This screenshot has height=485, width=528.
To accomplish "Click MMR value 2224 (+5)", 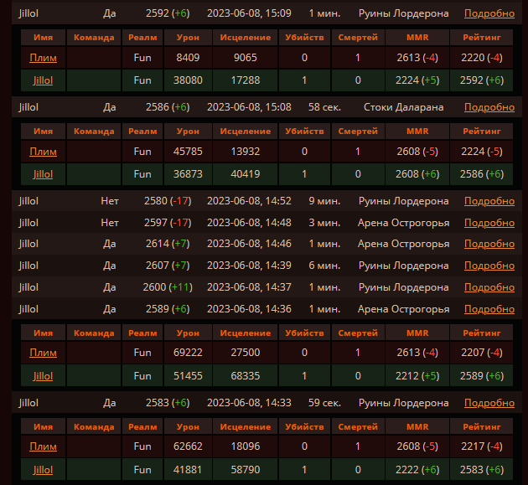I will (417, 80).
